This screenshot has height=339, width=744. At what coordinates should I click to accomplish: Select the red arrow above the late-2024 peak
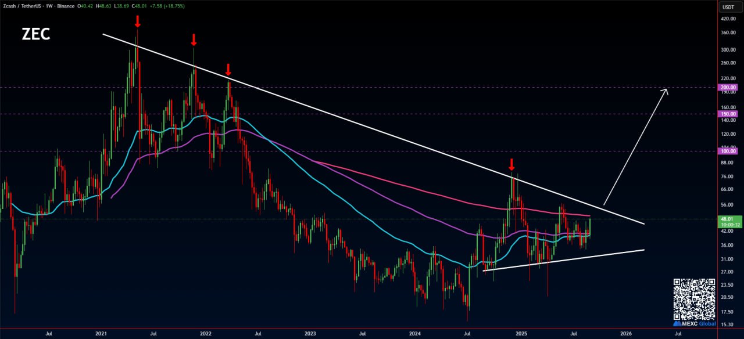(x=512, y=164)
